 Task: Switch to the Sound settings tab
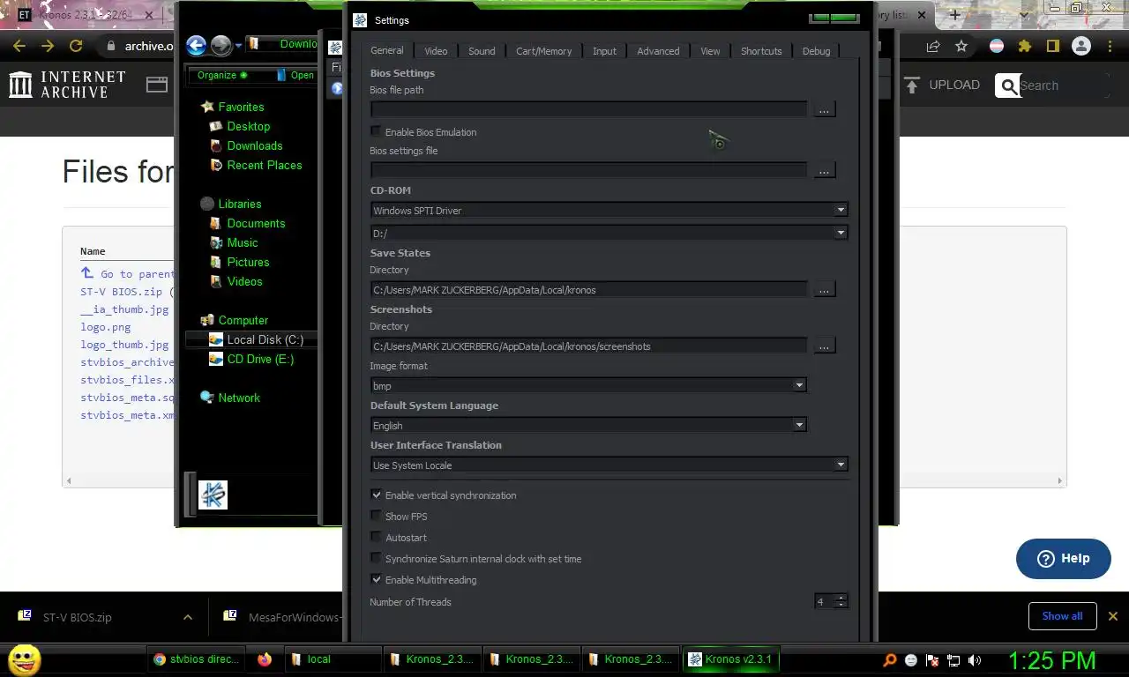point(482,51)
